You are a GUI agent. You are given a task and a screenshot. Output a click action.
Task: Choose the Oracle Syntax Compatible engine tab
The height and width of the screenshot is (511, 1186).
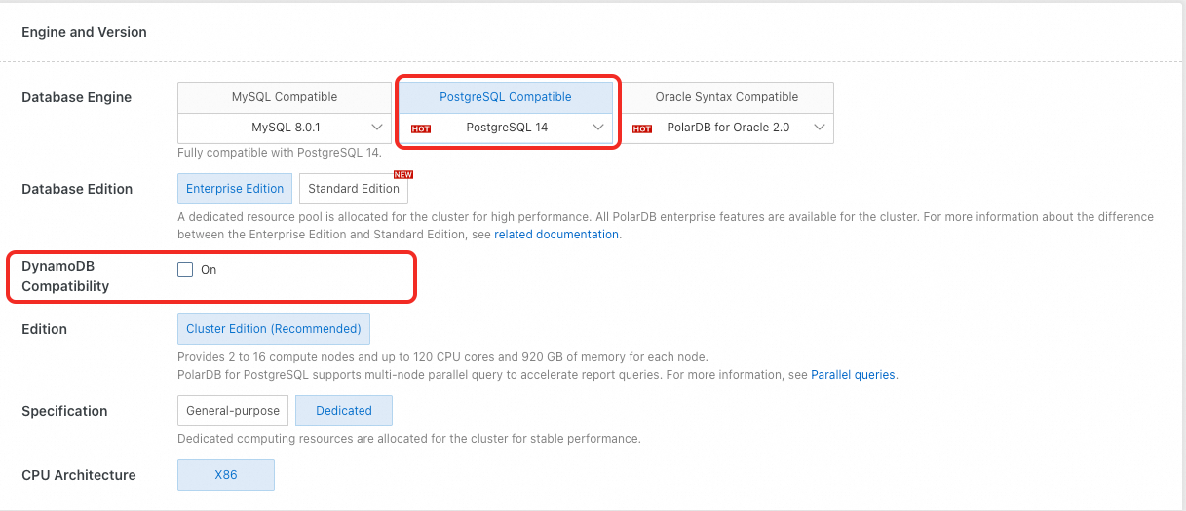point(726,97)
